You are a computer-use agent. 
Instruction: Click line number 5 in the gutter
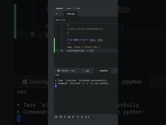[x=62, y=40]
